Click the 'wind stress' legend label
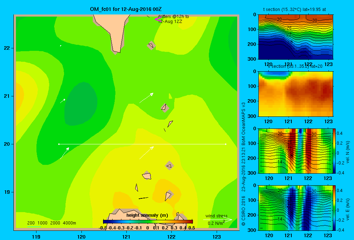This screenshot has height=240, width=354. click(217, 216)
